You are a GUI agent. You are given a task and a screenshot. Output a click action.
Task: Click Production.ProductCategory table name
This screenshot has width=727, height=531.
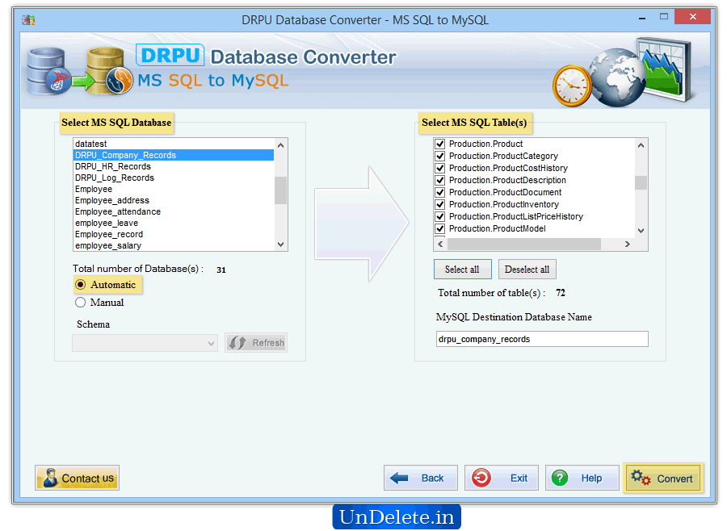[503, 156]
